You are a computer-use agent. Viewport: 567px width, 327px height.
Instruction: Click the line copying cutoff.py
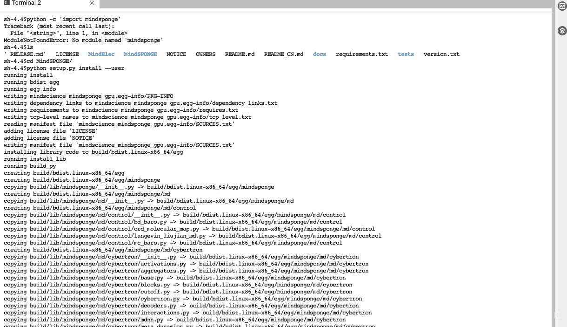pyautogui.click(x=178, y=292)
